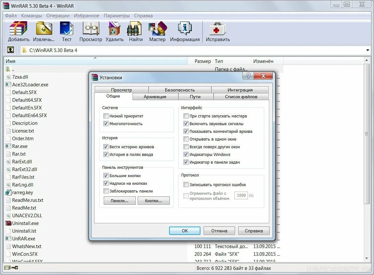Select the Rar.exe file icon
The height and width of the screenshot is (275, 374).
coord(8,146)
